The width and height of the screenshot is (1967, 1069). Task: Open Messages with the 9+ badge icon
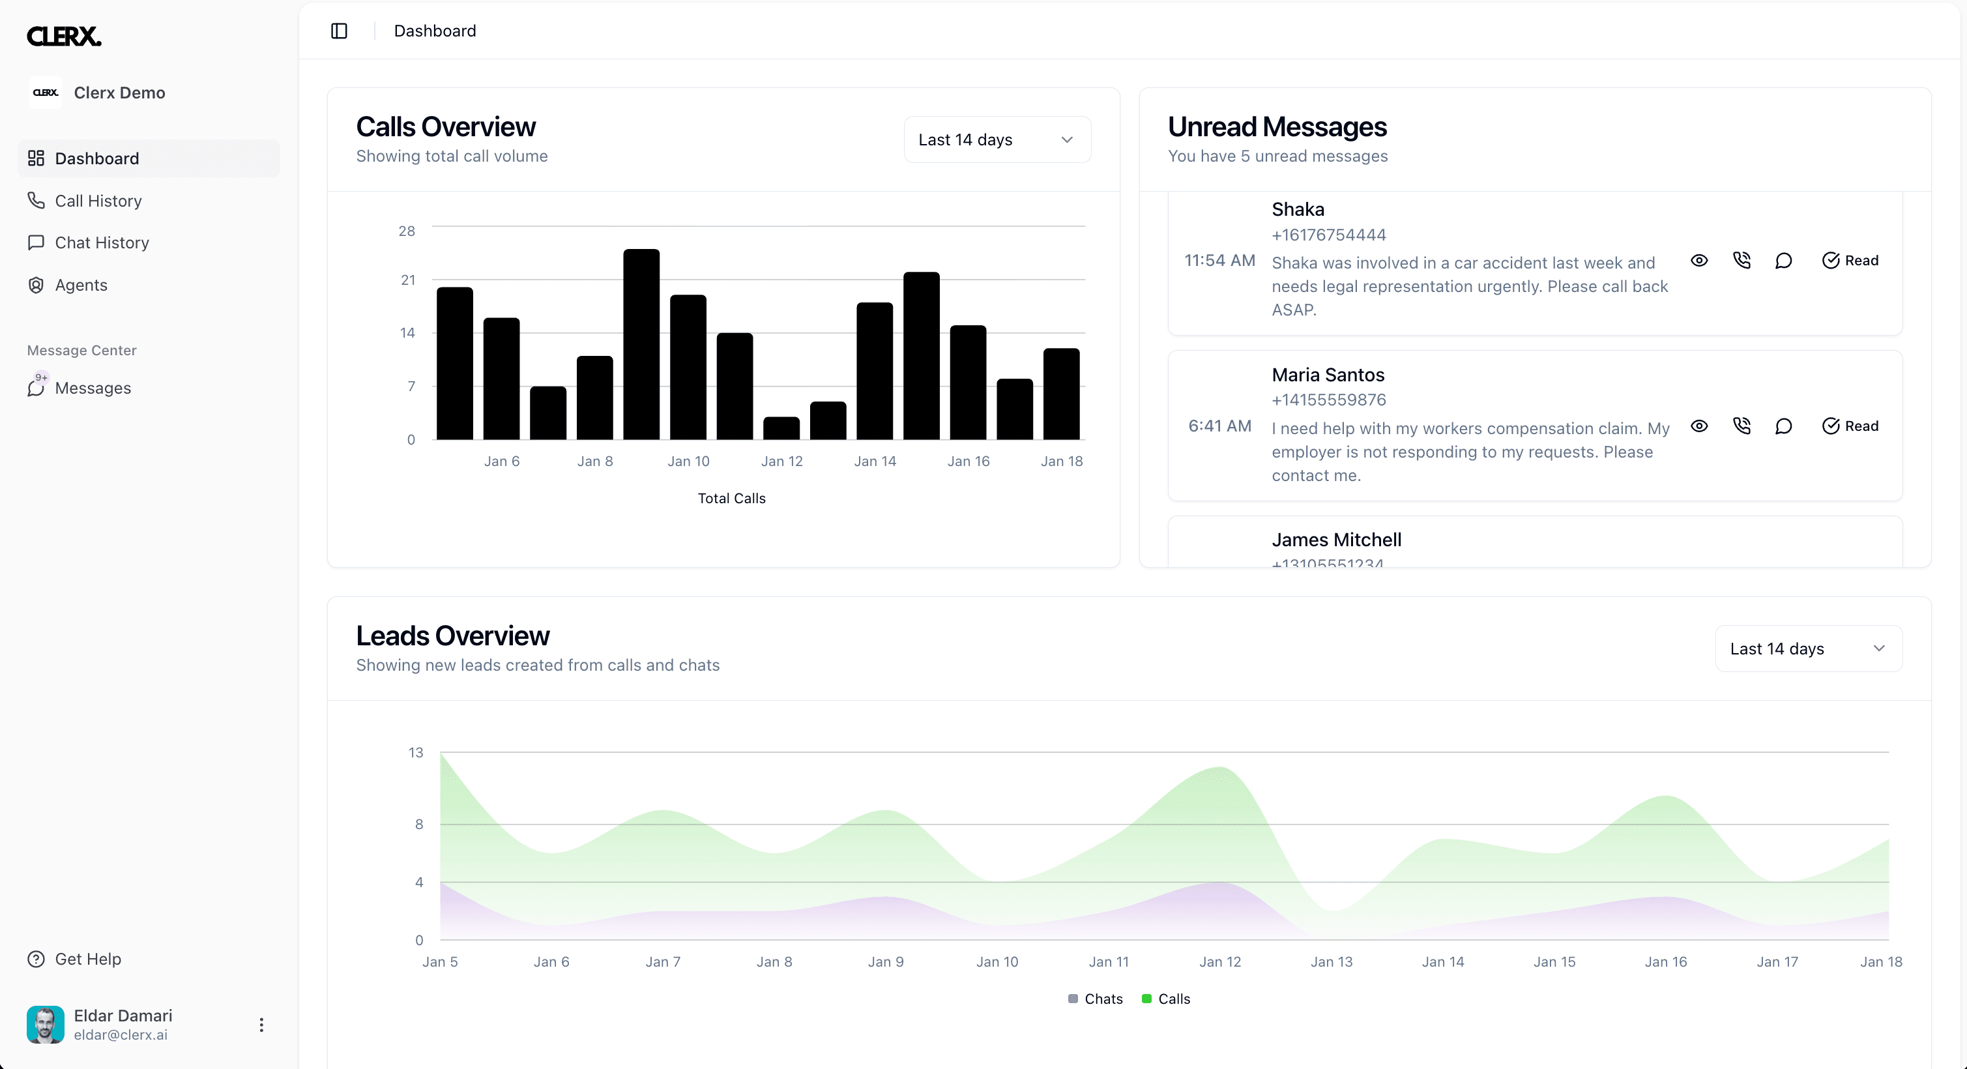pos(36,388)
